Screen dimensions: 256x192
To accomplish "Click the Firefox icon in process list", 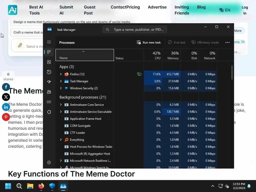I will pyautogui.click(x=66, y=74).
